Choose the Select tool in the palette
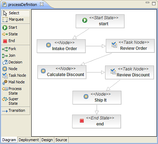This screenshot has width=158, height=144. click(15, 13)
